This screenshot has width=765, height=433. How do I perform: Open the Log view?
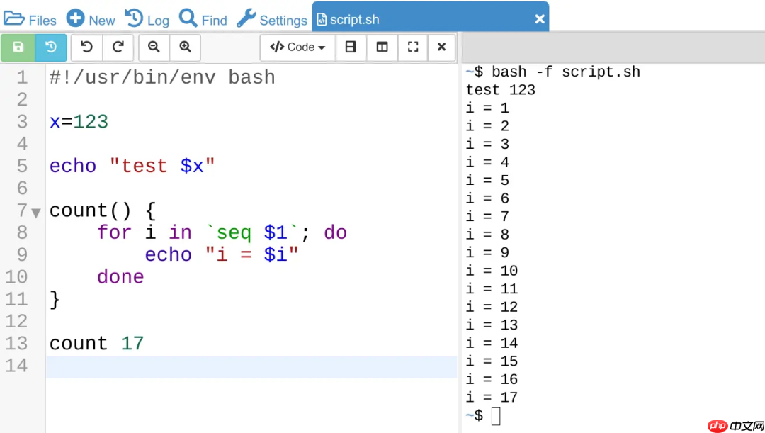147,20
